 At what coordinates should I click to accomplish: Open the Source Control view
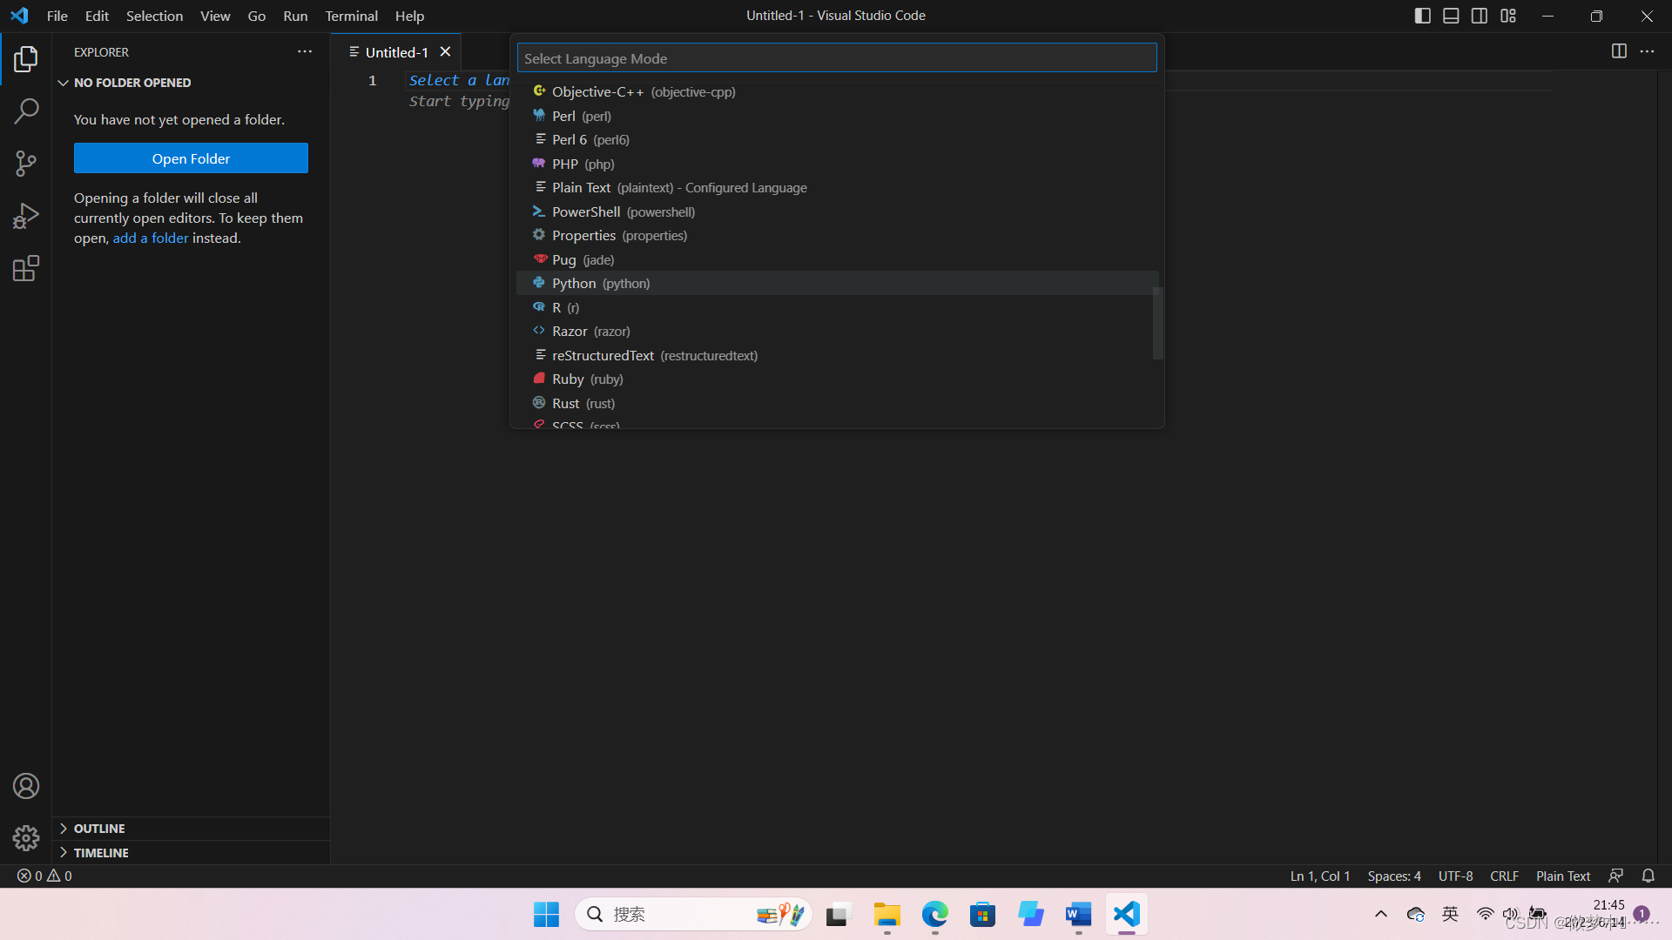click(26, 163)
